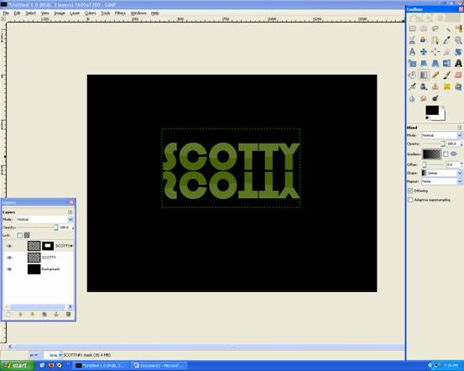
Task: Toggle visibility of the SCOTTY layer
Action: pyautogui.click(x=9, y=258)
